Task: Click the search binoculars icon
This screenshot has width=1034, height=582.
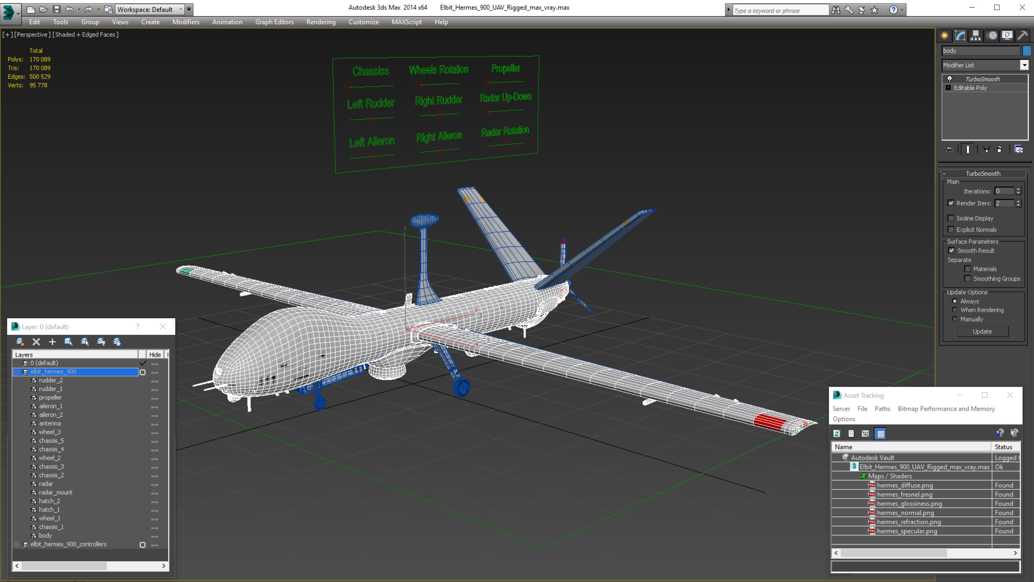Action: 836,10
